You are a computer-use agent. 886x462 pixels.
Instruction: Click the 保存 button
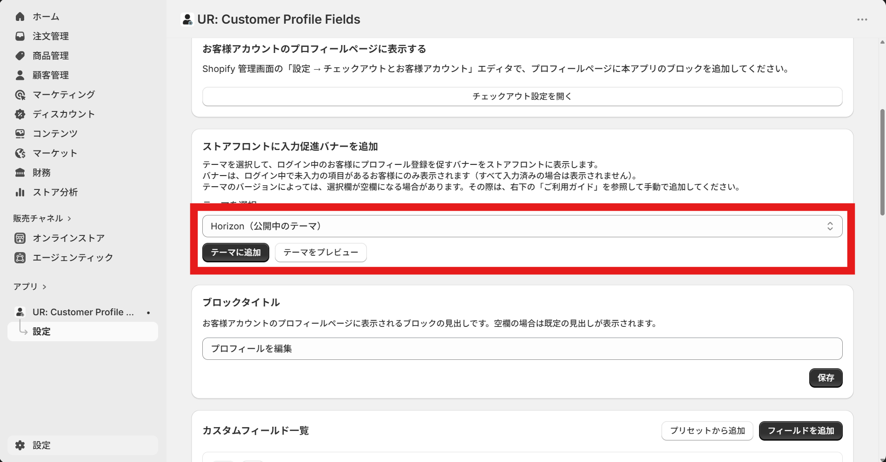pos(826,378)
